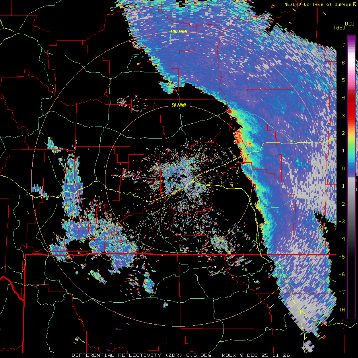Click the -3 value on color scale

coord(342,222)
